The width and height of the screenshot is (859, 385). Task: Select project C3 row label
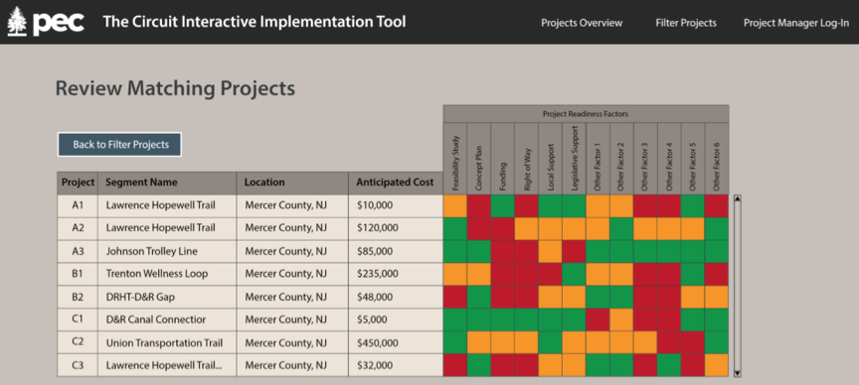pyautogui.click(x=78, y=365)
